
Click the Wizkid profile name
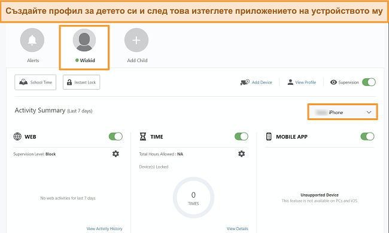[87, 60]
